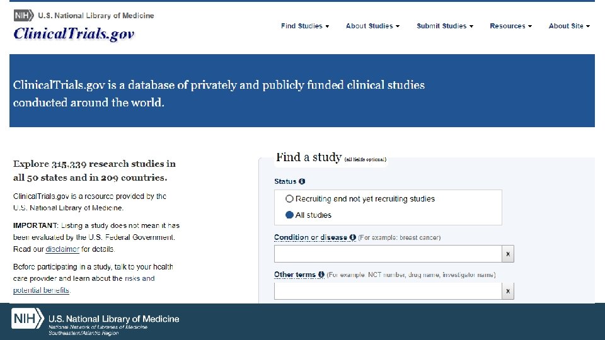Click the NIH footer logo
Image resolution: width=605 pixels, height=340 pixels.
tap(27, 319)
